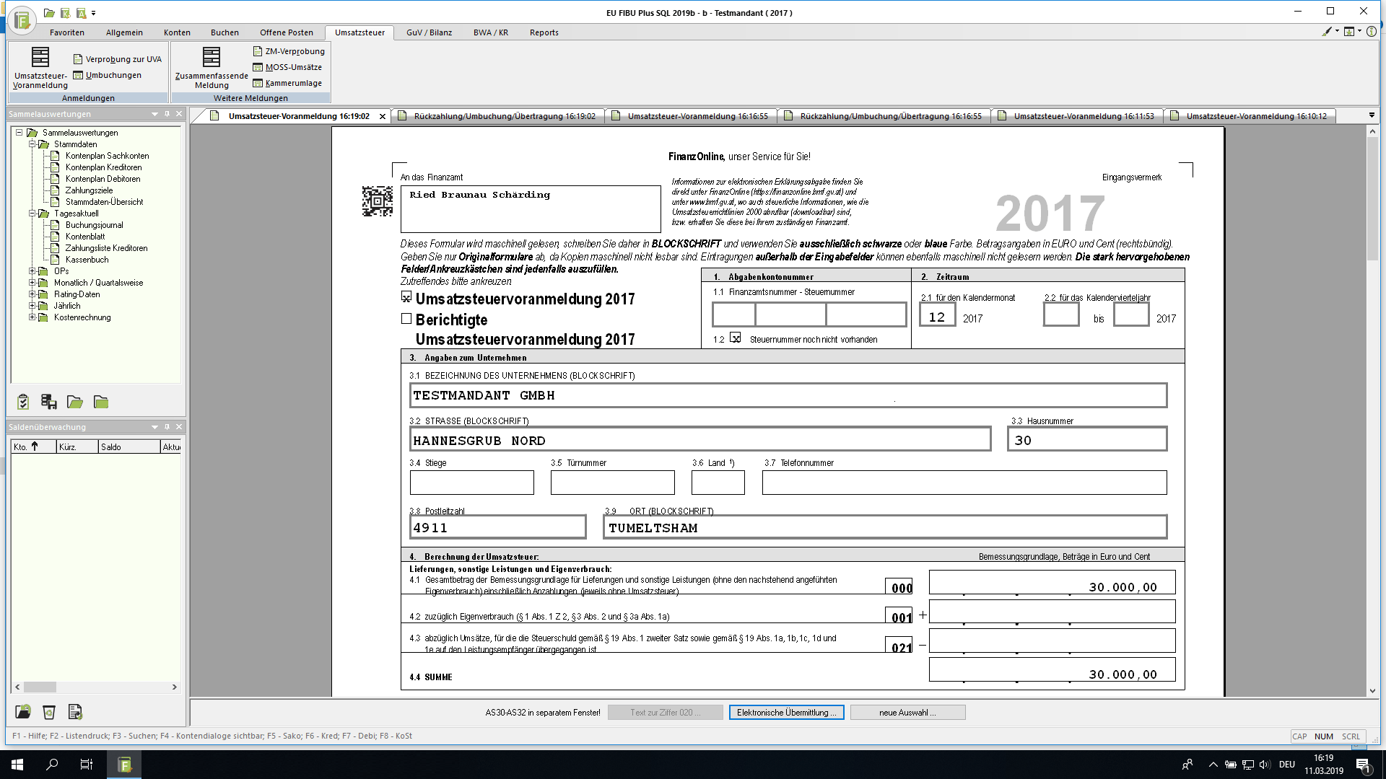Open the Sammelauswertungen panel dropdown arrow
The height and width of the screenshot is (779, 1386).
pos(154,114)
